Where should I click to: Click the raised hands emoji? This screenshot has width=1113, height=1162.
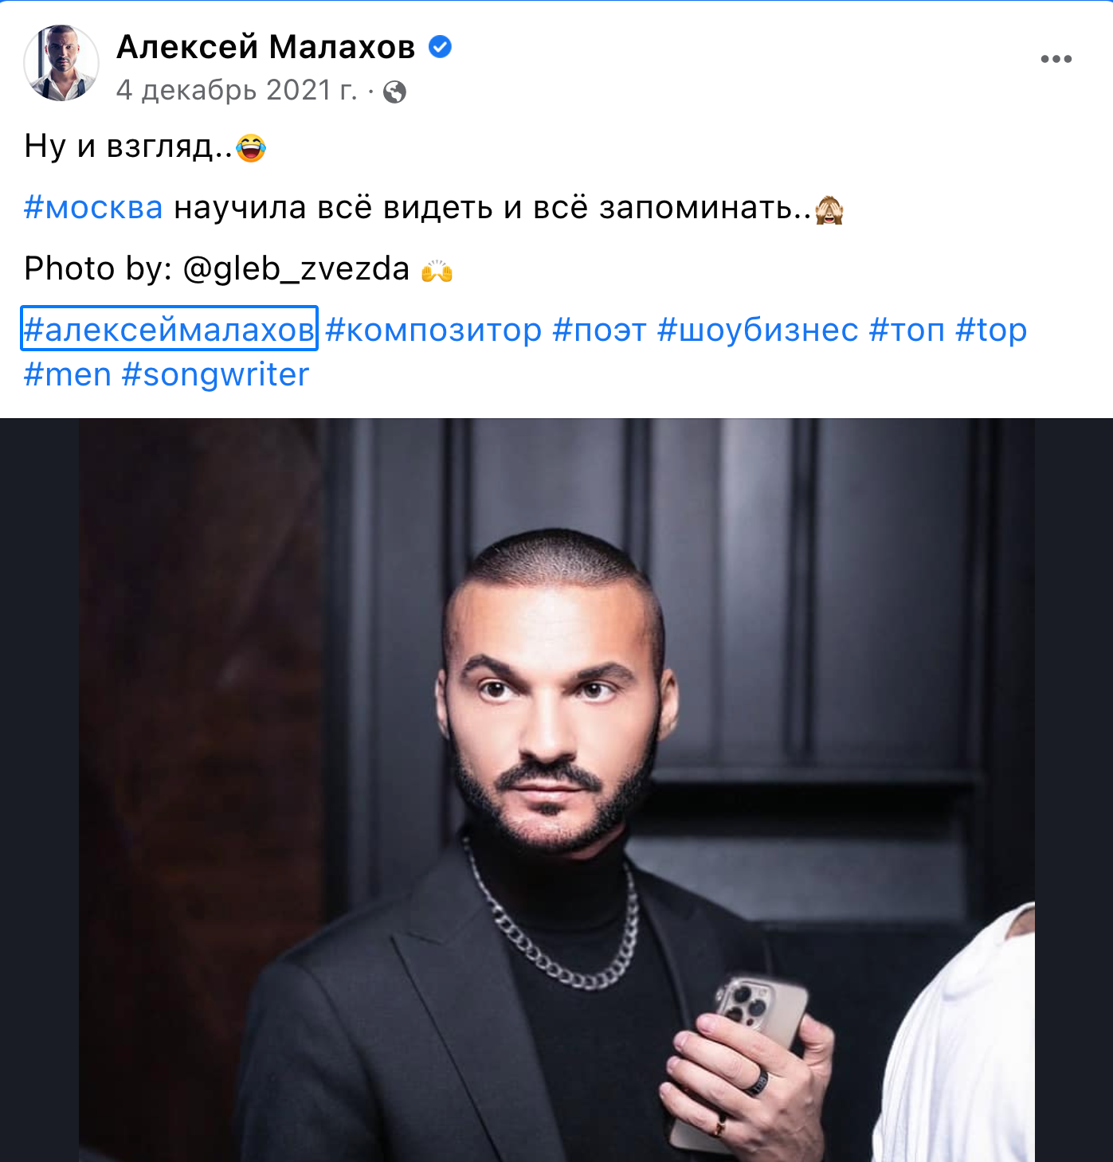437,271
